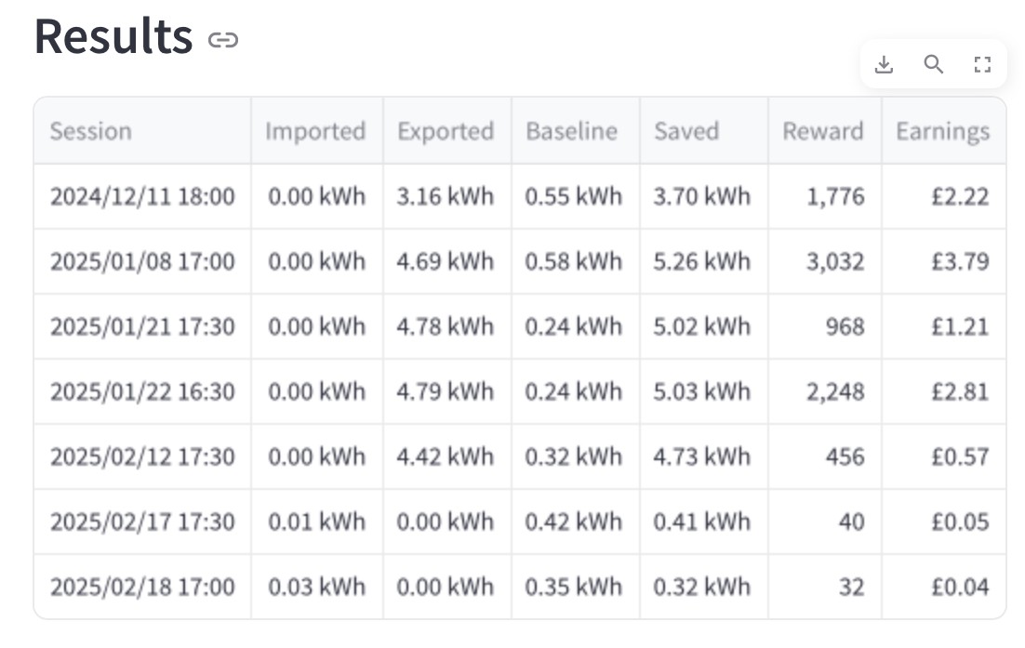Click the £0.57 earnings cell
Screen dimensions: 1025x648
point(944,456)
